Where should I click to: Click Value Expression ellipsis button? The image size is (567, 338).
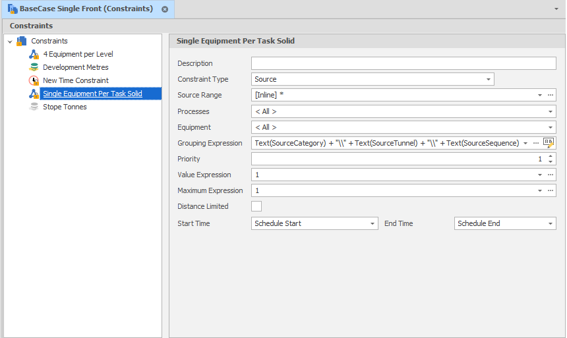551,175
